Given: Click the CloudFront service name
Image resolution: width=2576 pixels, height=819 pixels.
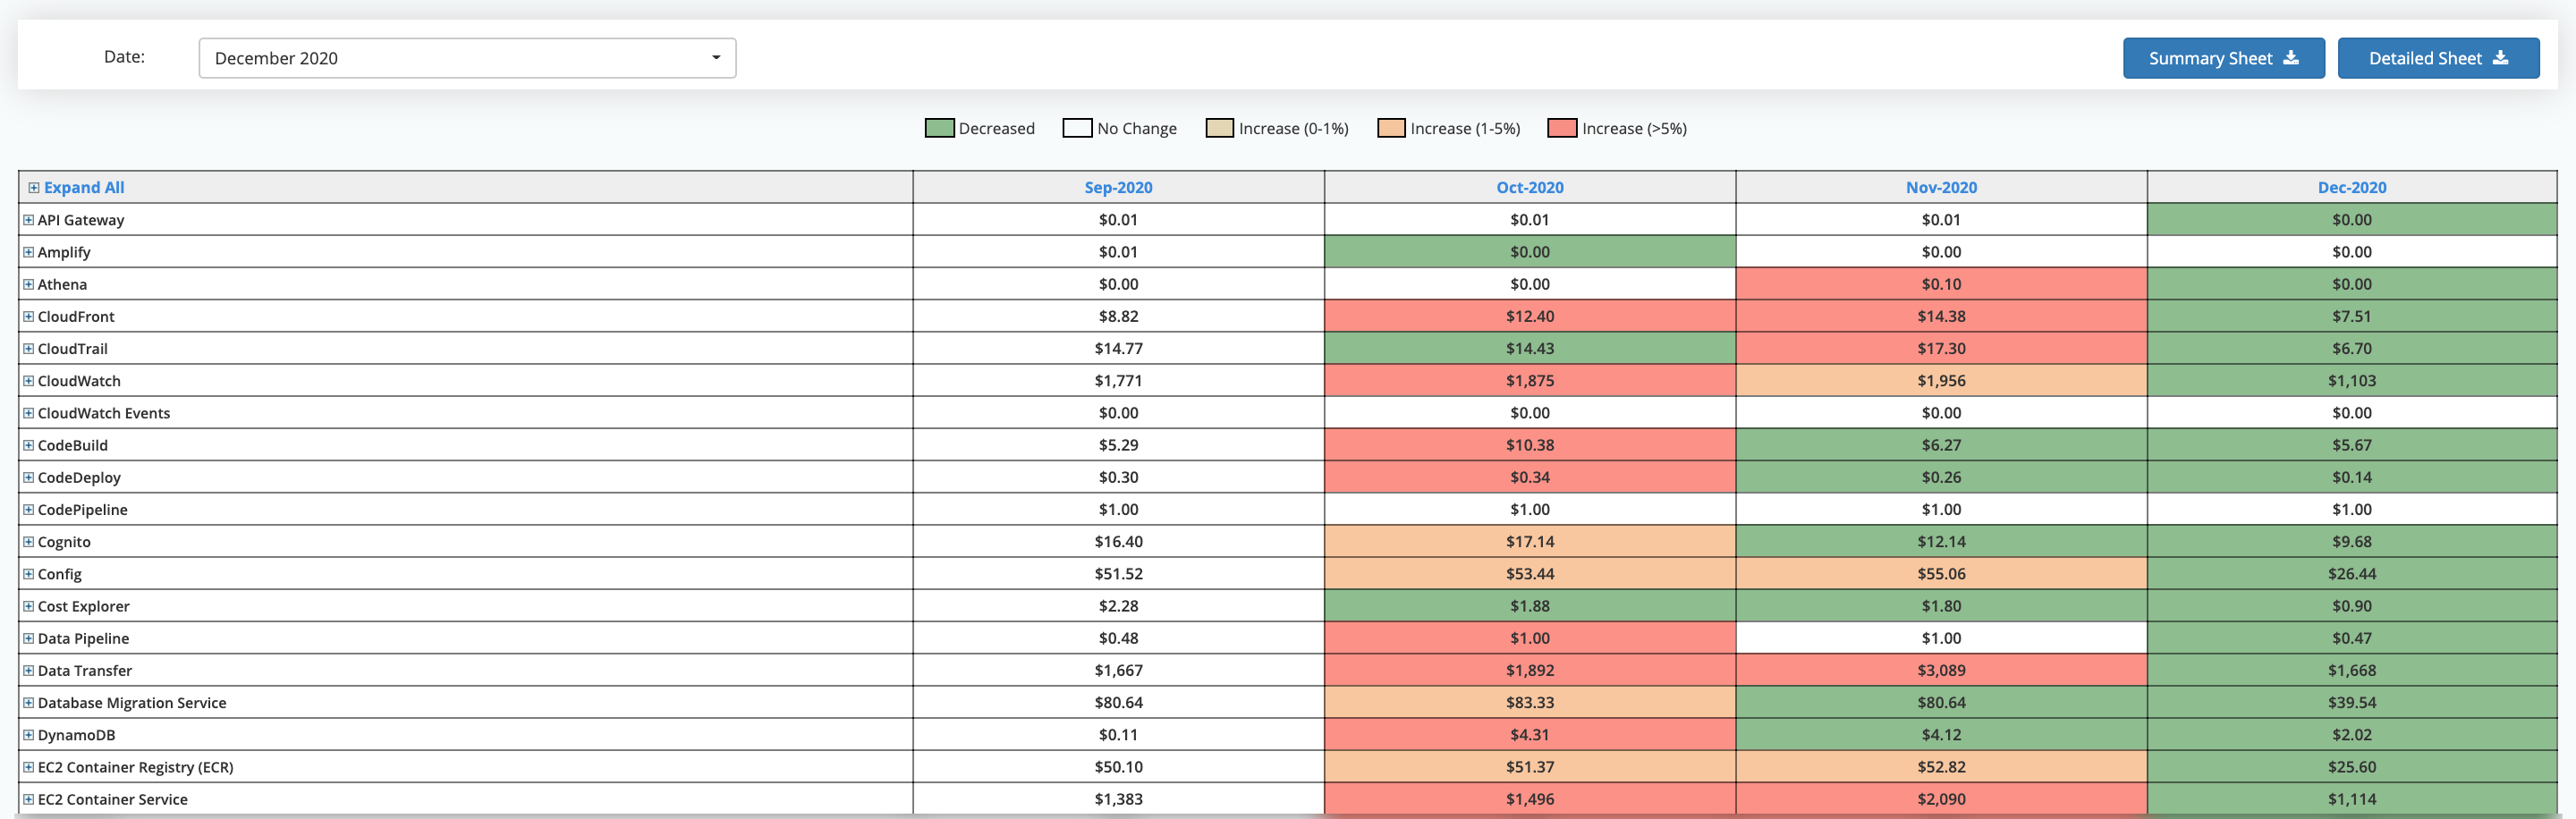Looking at the screenshot, I should coord(76,316).
